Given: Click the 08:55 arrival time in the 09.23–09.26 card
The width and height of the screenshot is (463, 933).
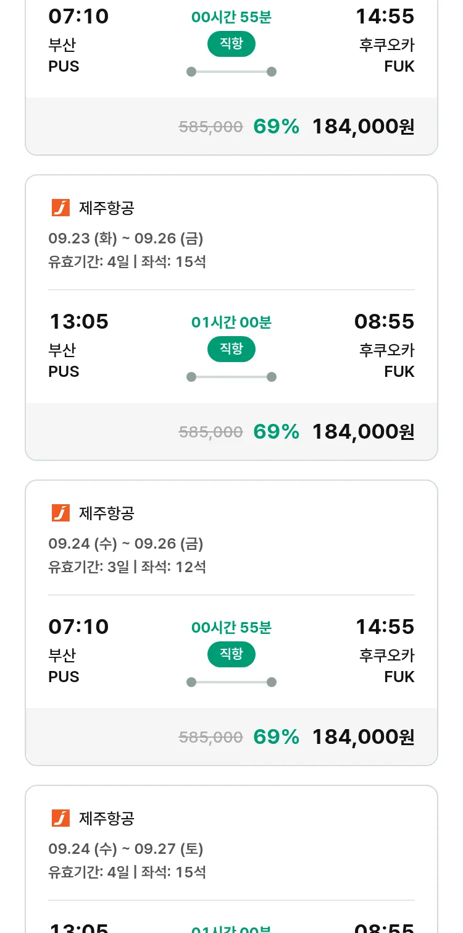Looking at the screenshot, I should click(x=384, y=321).
